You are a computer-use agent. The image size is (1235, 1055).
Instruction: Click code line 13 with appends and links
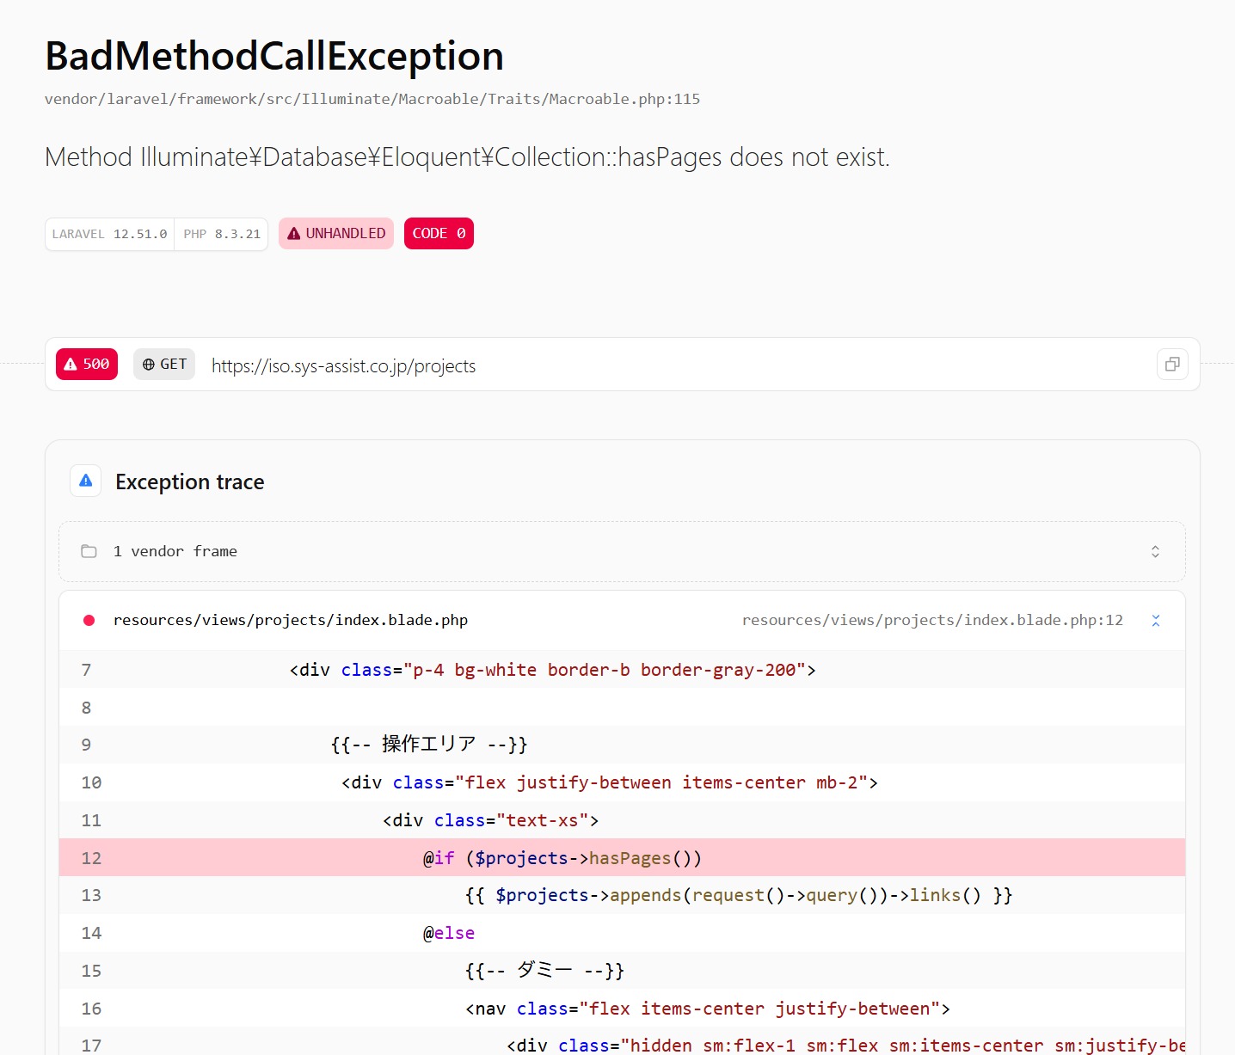738,895
